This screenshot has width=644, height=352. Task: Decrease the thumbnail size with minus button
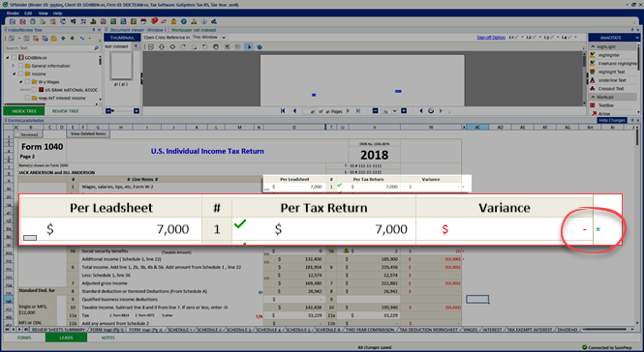[108, 111]
